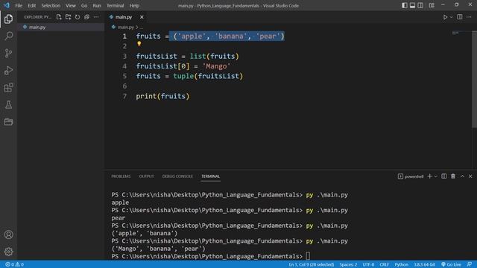
Task: Open errors and warnings count in status bar
Action: coord(14,264)
